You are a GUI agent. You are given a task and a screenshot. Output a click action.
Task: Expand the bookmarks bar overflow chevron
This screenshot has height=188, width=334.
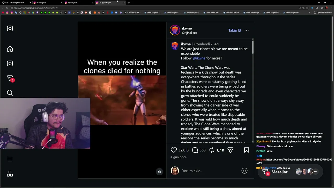pos(309,13)
